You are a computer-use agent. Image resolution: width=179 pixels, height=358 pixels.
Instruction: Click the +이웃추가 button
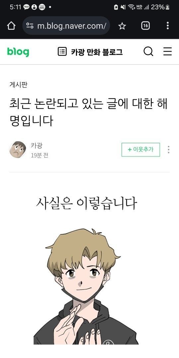[141, 149]
